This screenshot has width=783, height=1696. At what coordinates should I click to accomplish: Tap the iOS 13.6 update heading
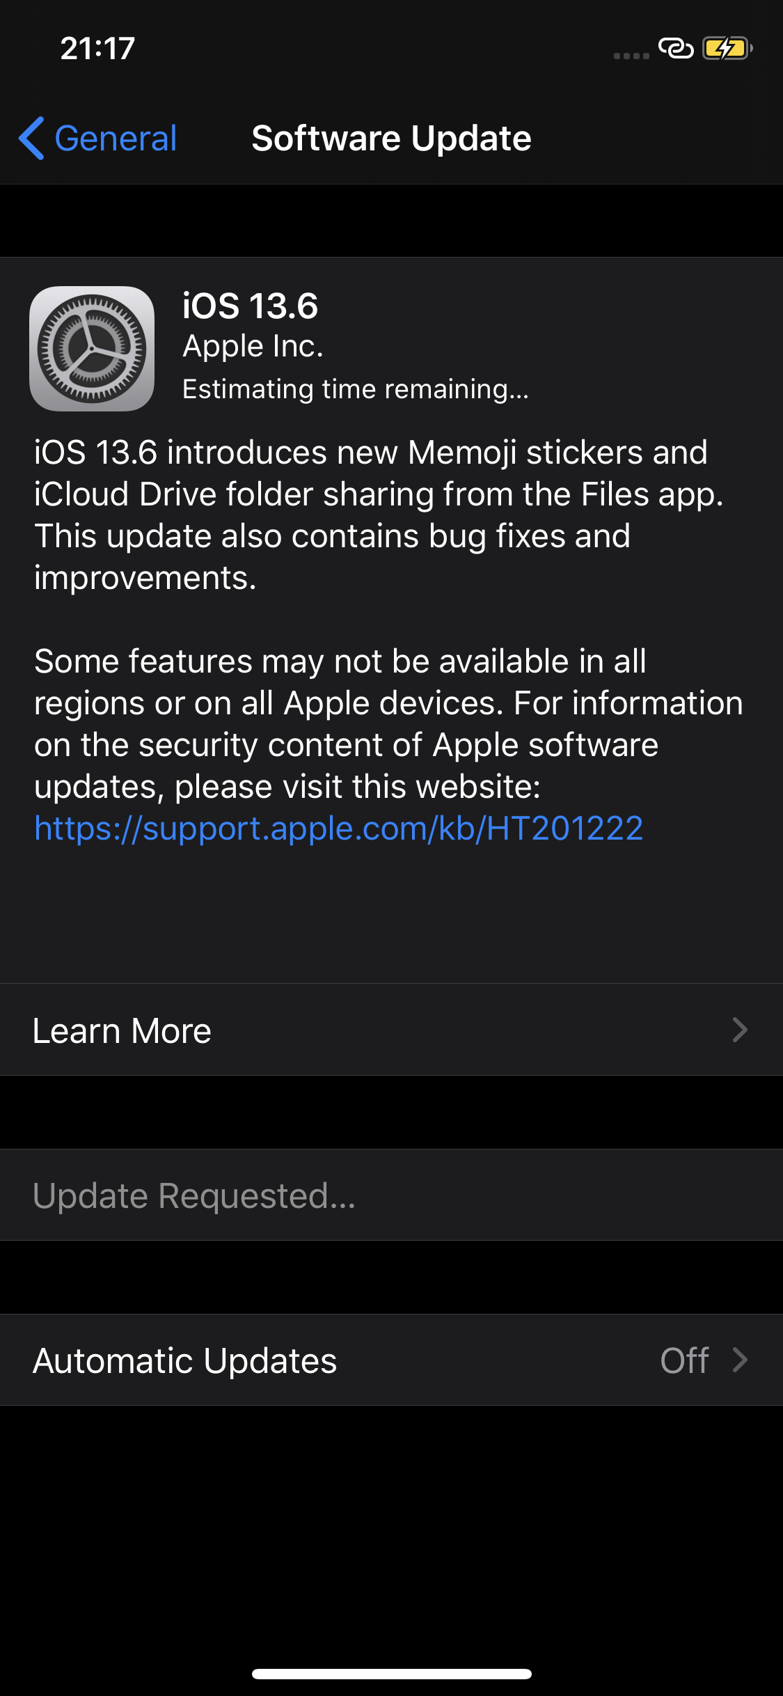tap(250, 306)
